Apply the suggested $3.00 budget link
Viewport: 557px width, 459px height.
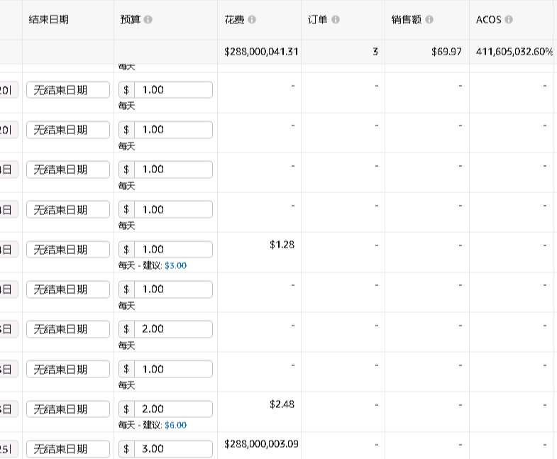pos(175,265)
